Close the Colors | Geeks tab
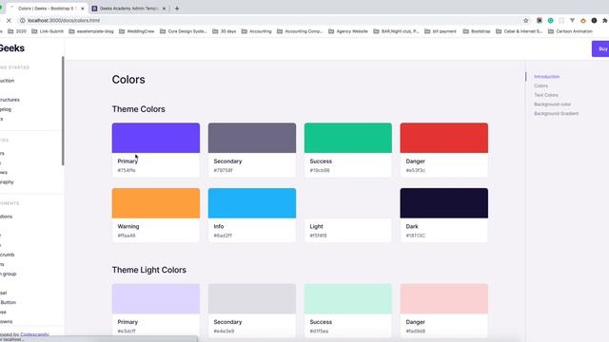The height and width of the screenshot is (342, 609). click(83, 9)
